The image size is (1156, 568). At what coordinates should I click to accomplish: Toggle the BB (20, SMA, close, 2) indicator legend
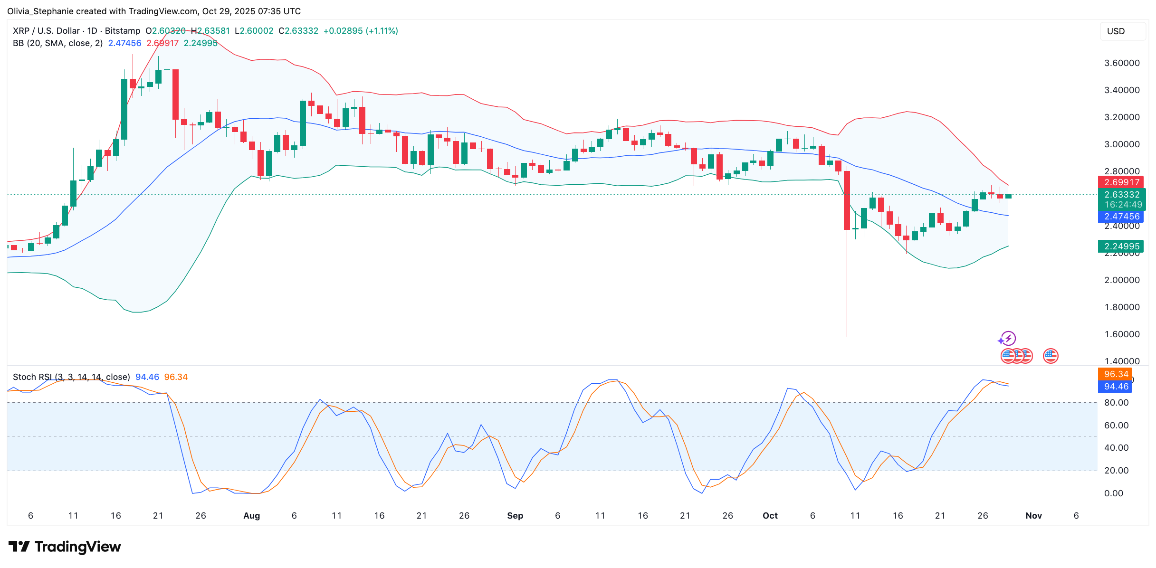click(x=57, y=43)
